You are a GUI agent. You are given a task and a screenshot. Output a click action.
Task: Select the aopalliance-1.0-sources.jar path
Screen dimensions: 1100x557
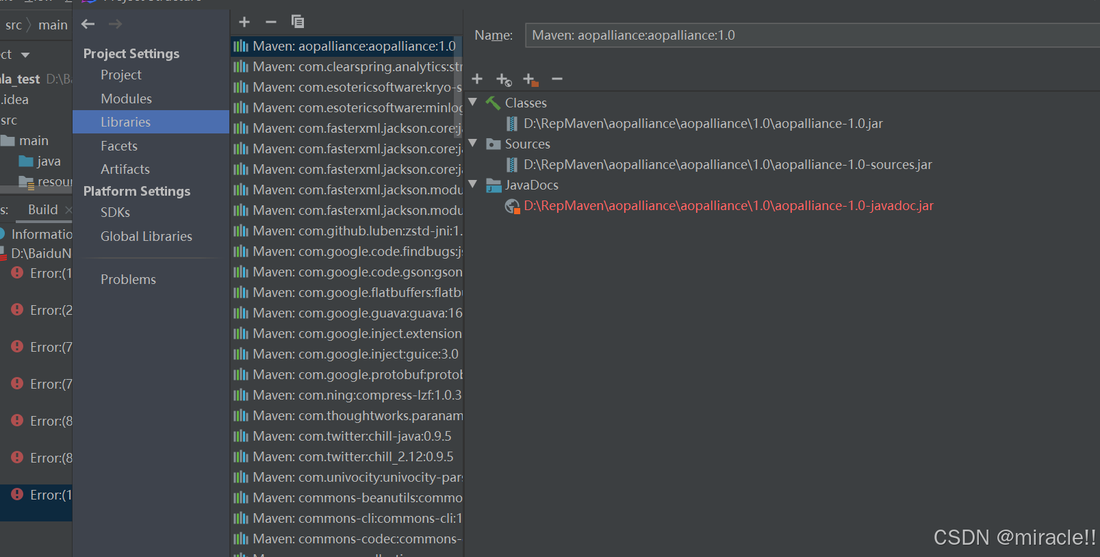728,165
